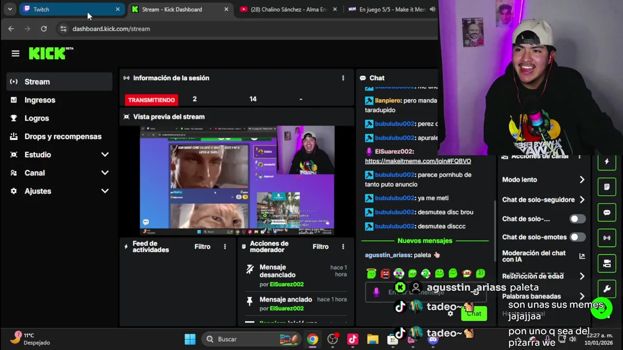
Task: Click the red TRANSMITIENDO status badge
Action: [x=151, y=100]
